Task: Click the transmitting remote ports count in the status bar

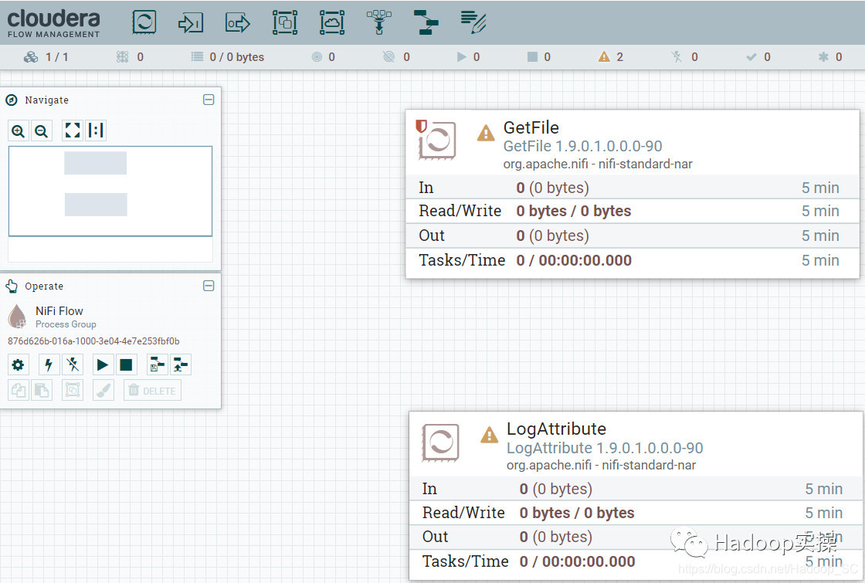Action: click(x=324, y=57)
